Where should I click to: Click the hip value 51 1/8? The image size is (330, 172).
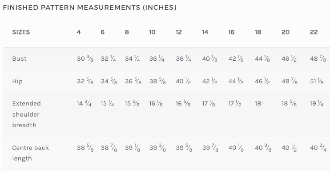317,81
